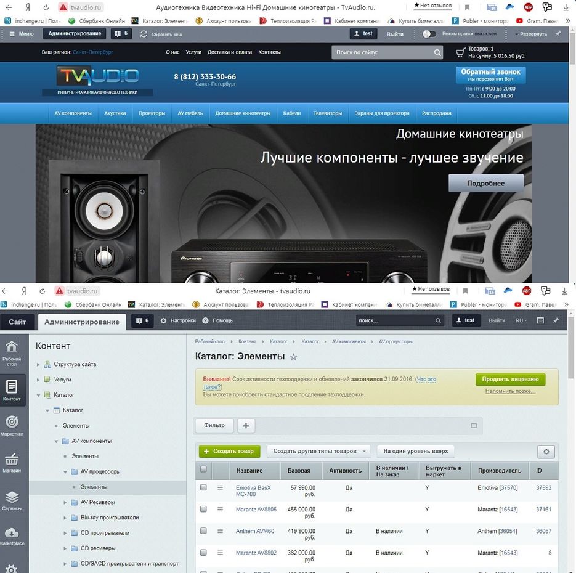The image size is (576, 573).
Task: Open the Marketplace cloud sidebar icon
Action: [11, 536]
